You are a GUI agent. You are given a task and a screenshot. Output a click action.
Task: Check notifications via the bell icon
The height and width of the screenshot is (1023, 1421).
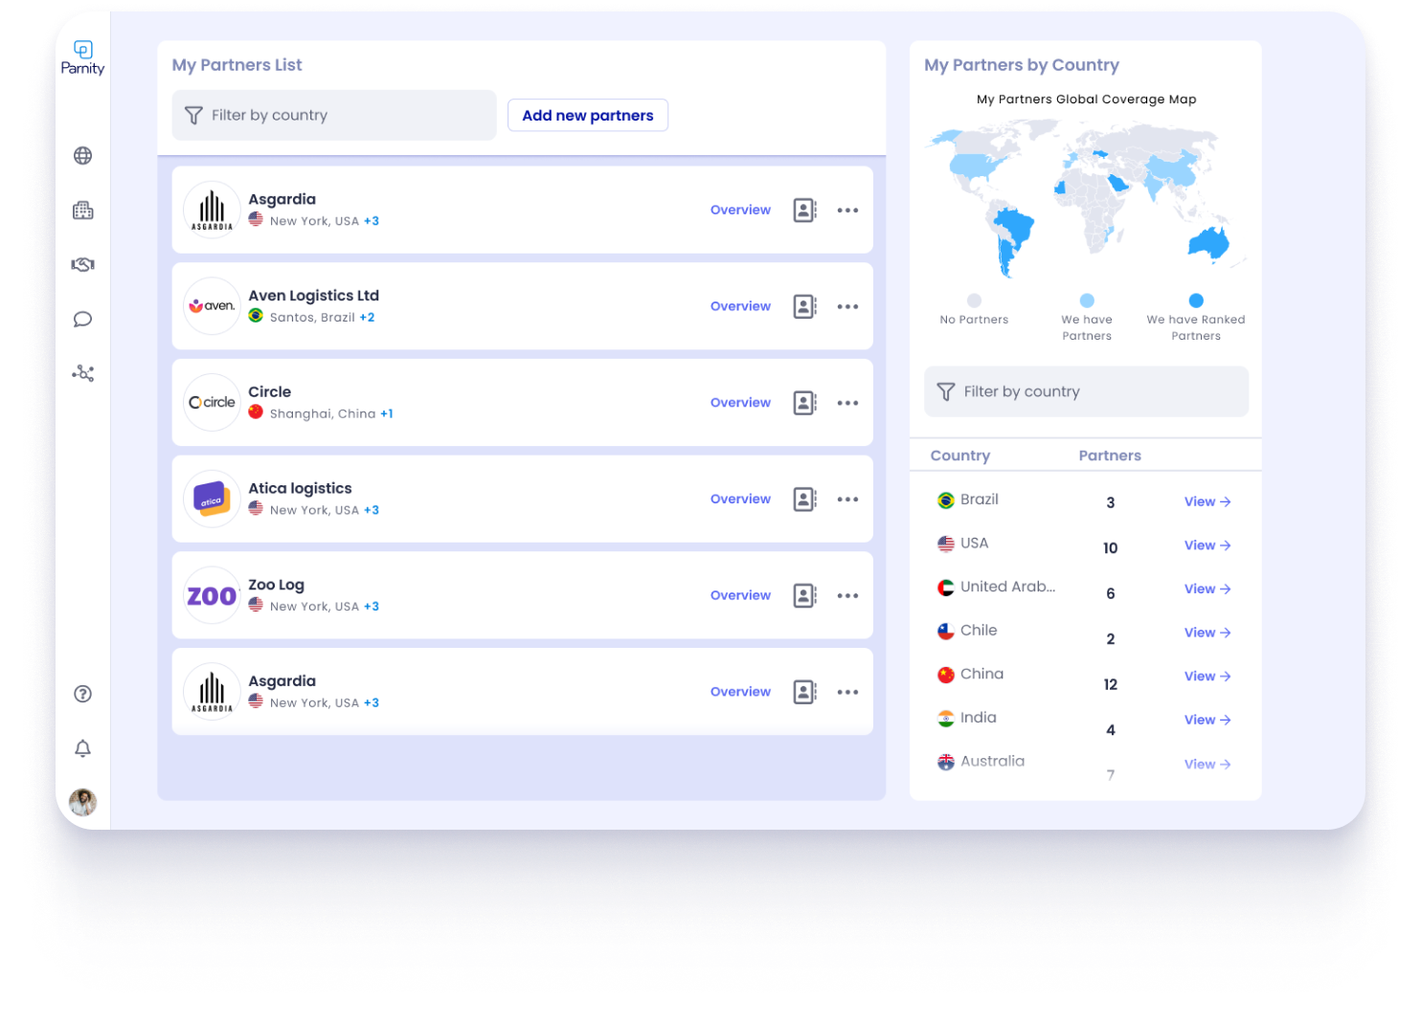pos(82,748)
